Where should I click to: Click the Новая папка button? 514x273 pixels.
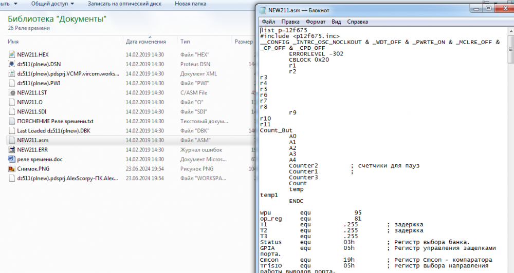tap(190, 4)
